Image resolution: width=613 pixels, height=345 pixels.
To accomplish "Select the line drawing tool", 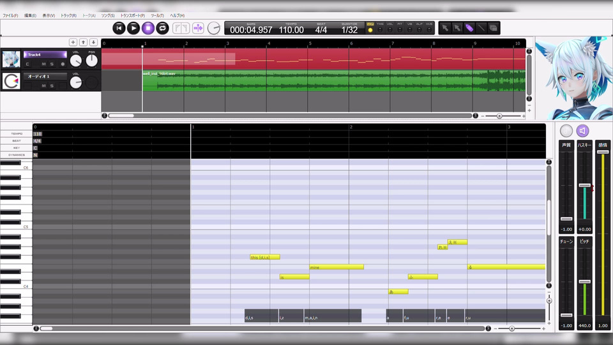I will coord(481,27).
